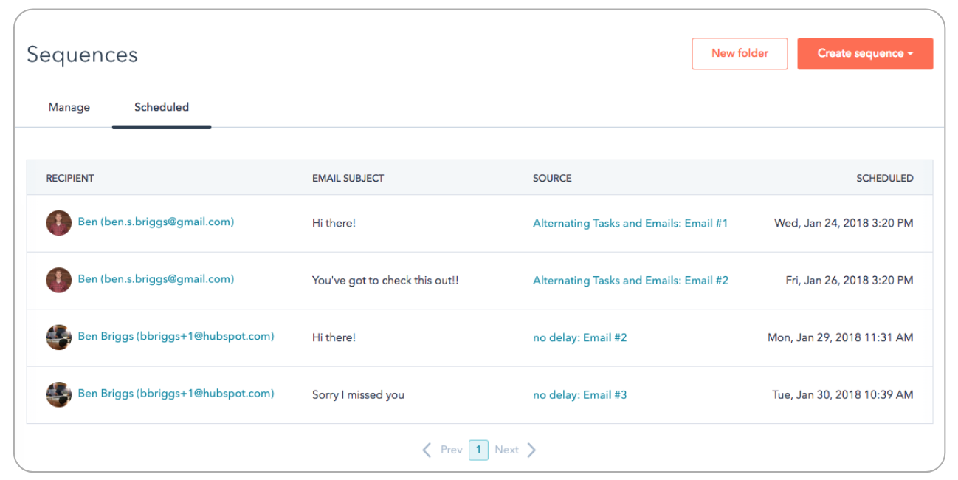Screen dimensions: 958x480
Task: Click Ben Briggs' avatar in the third row
Action: click(59, 337)
